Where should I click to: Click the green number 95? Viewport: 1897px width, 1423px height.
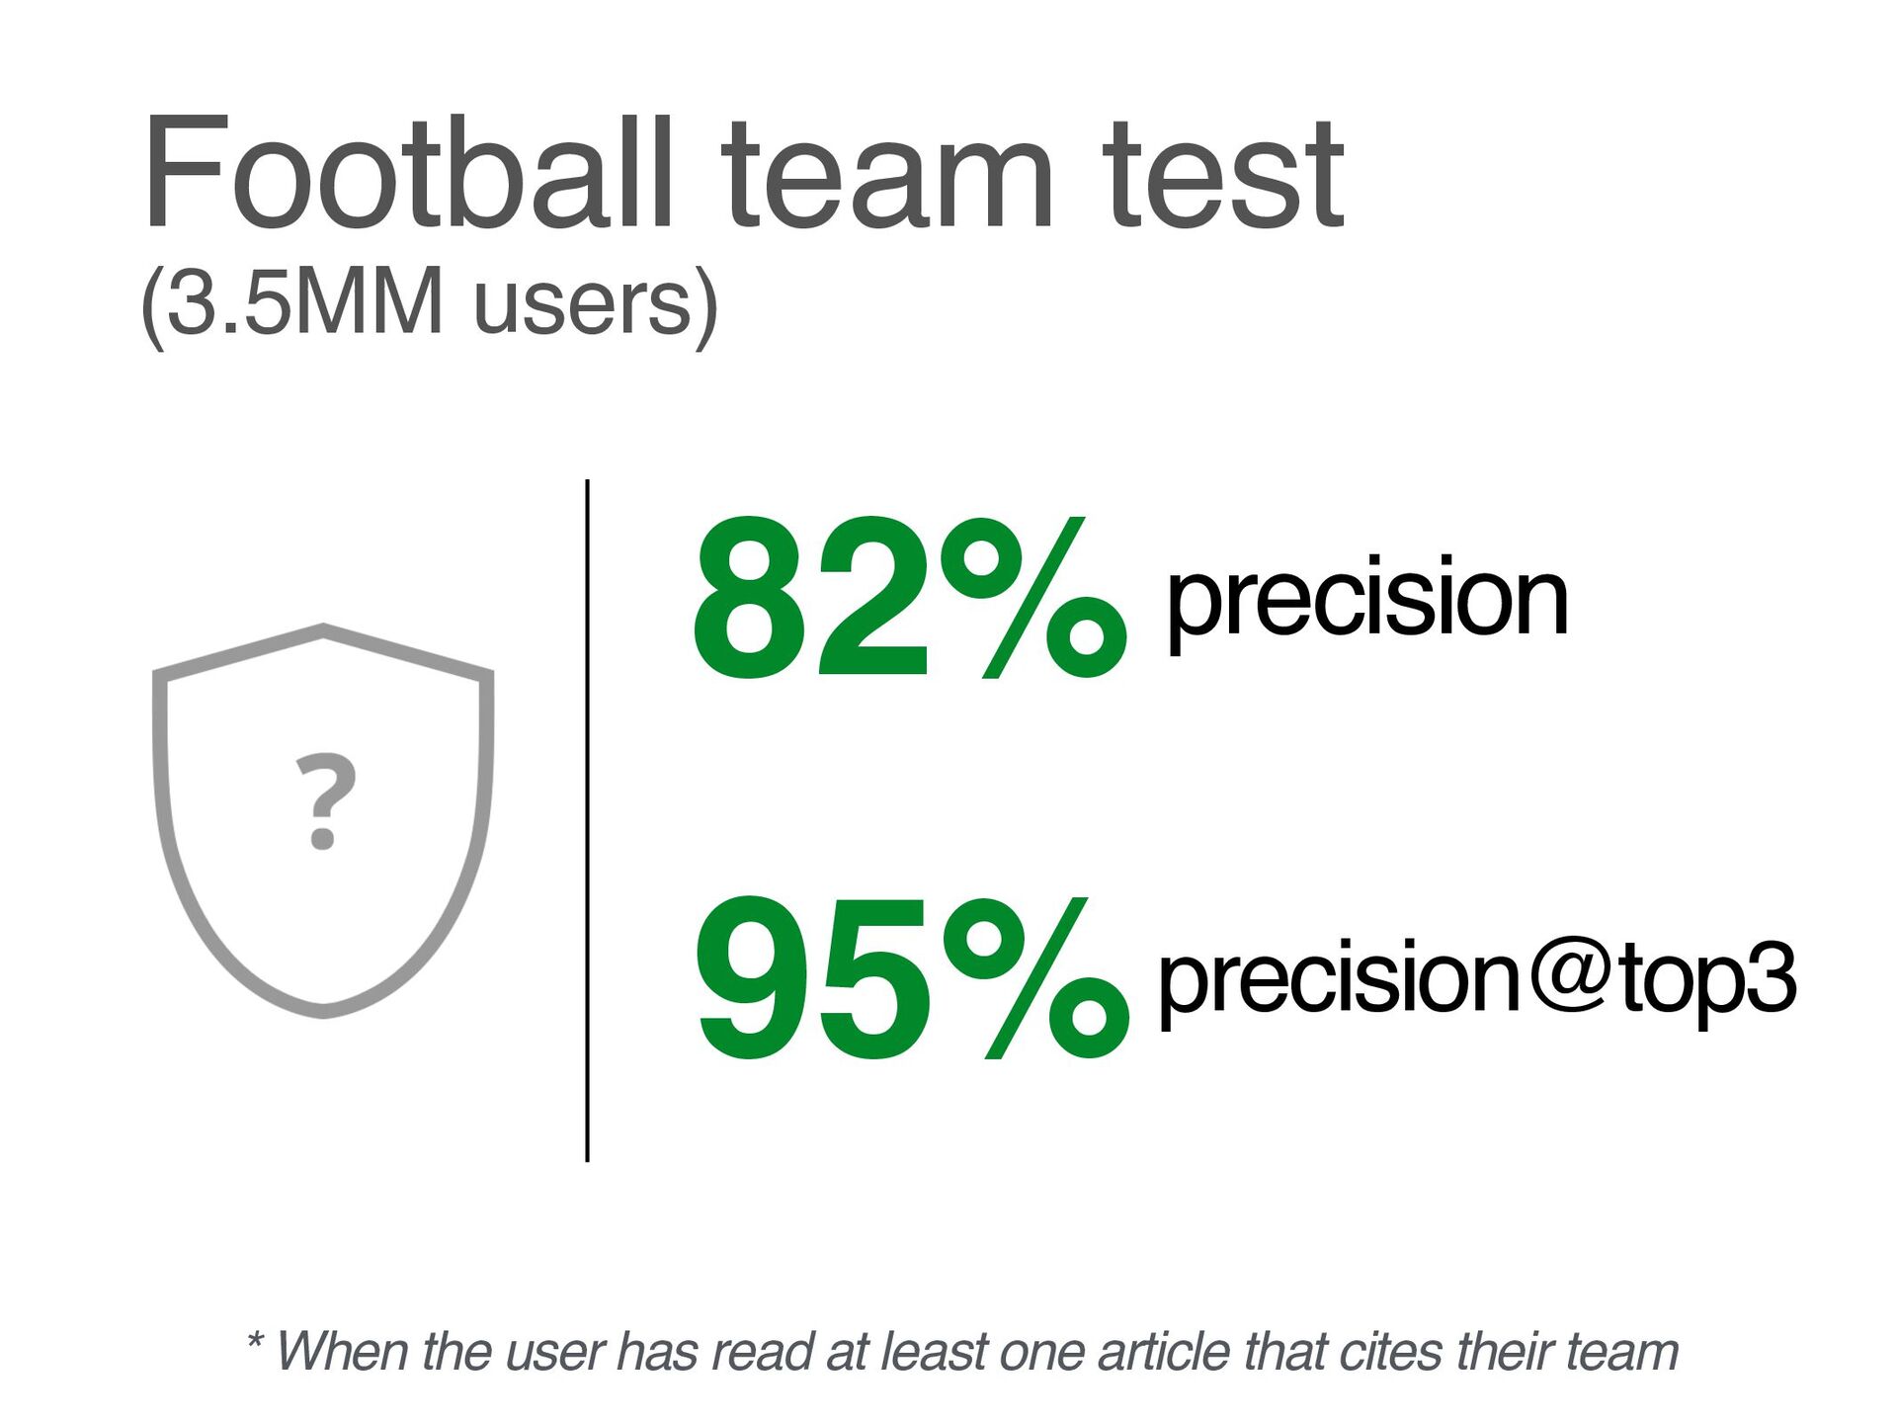click(x=812, y=978)
